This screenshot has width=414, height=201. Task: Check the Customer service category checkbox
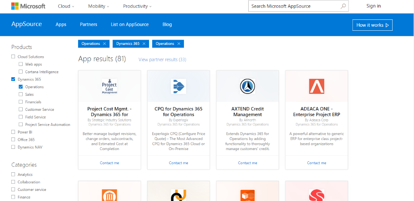[13, 189]
